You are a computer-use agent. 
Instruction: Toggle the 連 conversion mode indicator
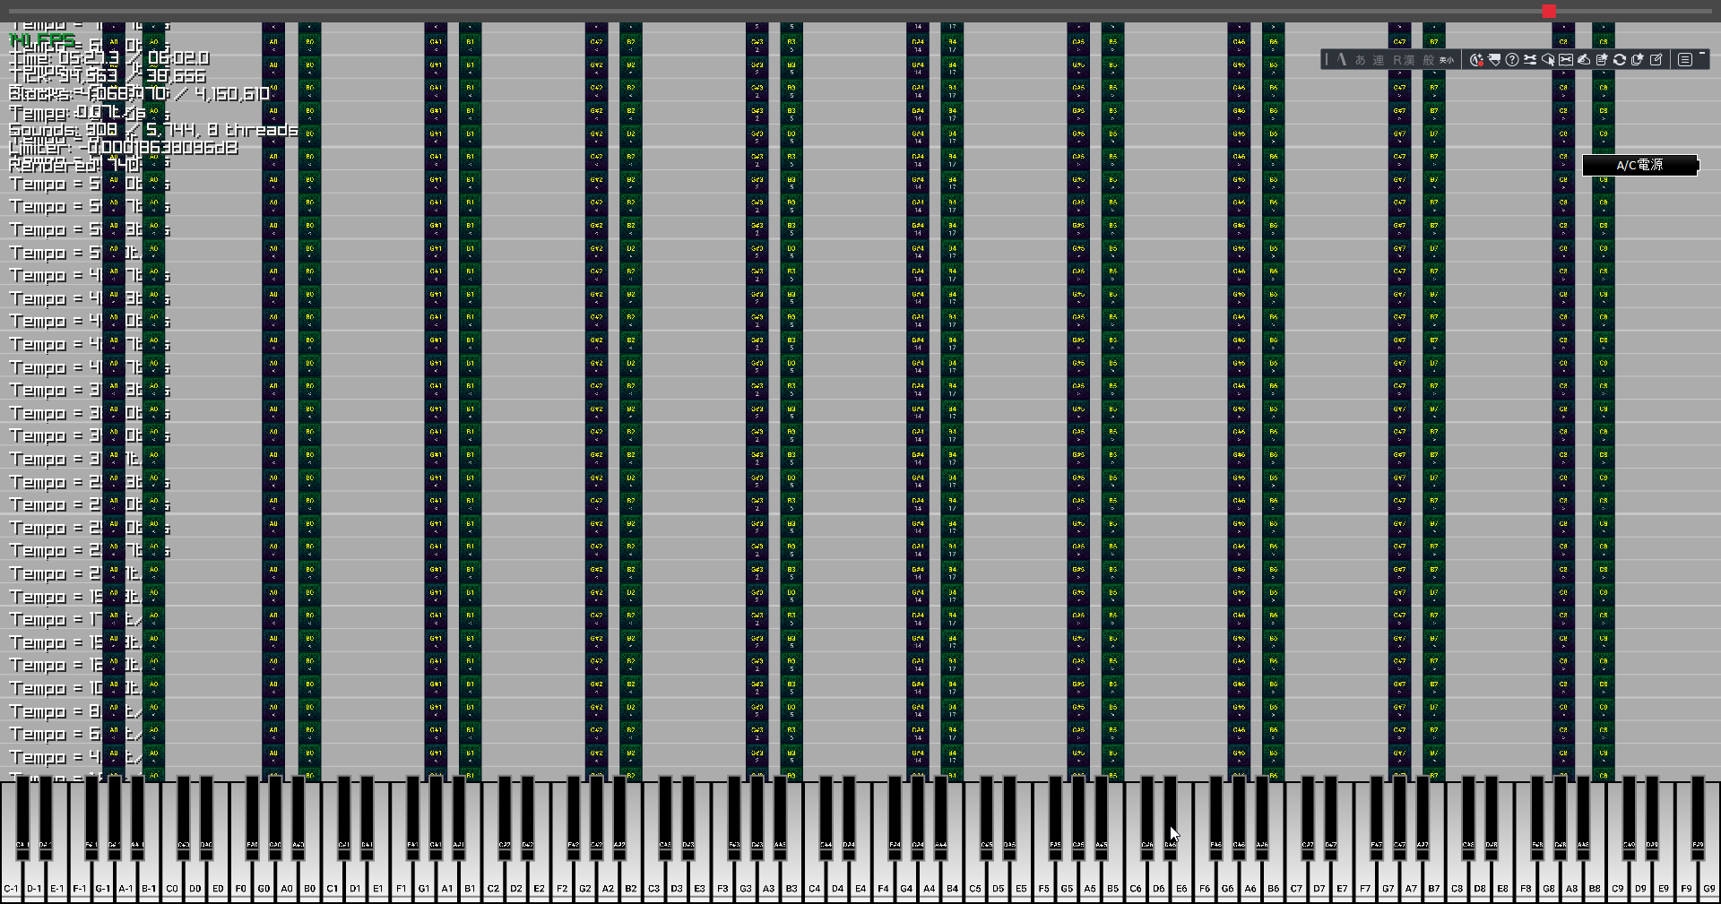click(1379, 60)
